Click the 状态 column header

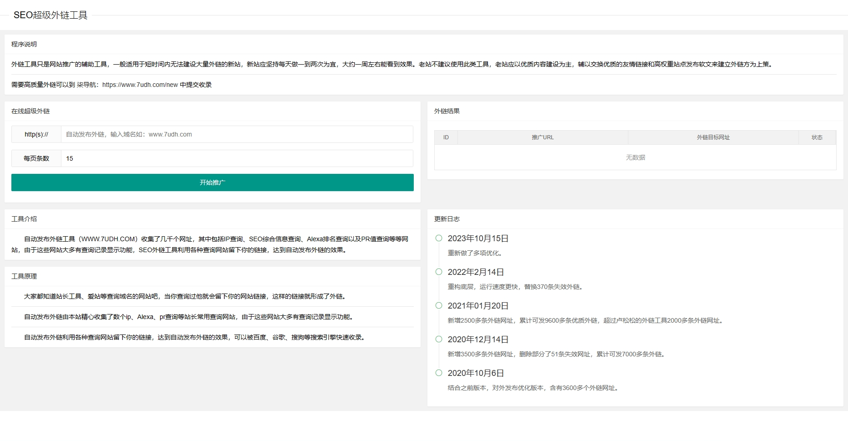click(x=817, y=137)
